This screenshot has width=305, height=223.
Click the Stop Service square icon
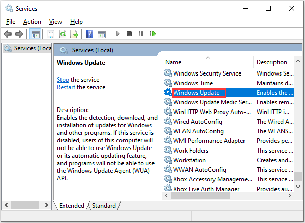click(x=129, y=34)
